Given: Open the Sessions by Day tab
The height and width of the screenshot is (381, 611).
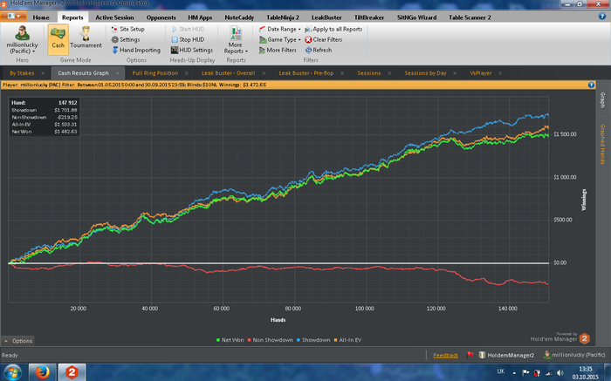Looking at the screenshot, I should click(426, 73).
